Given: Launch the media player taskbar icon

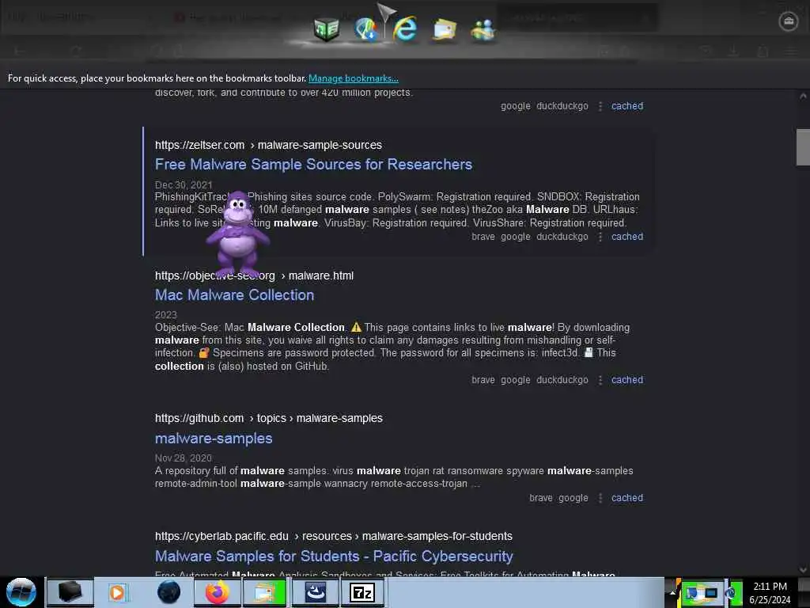Looking at the screenshot, I should coord(117,592).
